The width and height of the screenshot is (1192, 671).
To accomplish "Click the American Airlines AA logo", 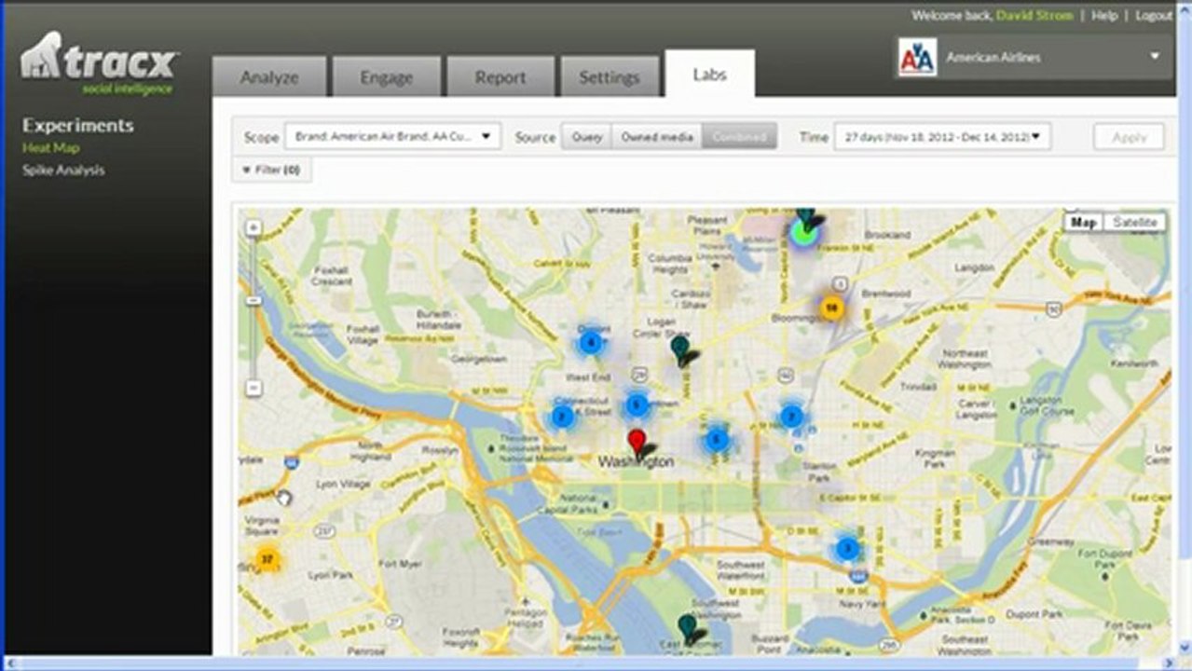I will tap(917, 57).
